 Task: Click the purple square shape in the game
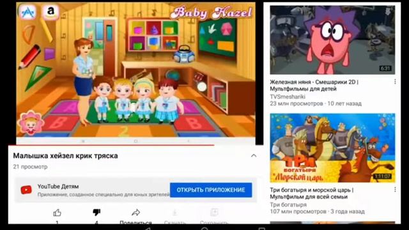coord(49,54)
